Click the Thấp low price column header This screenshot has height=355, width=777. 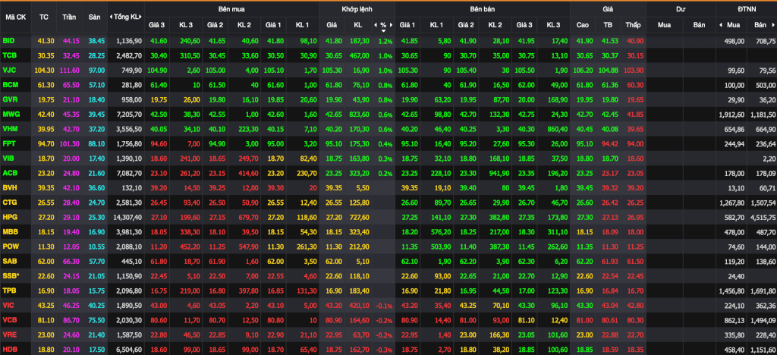tap(633, 24)
